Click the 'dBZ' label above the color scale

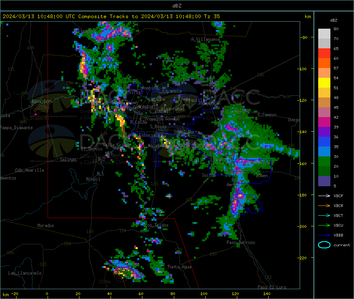[x=334, y=20]
